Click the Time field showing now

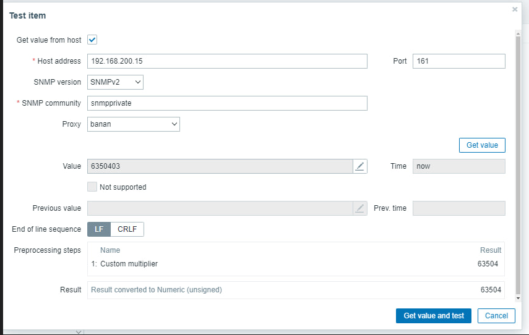tap(458, 166)
